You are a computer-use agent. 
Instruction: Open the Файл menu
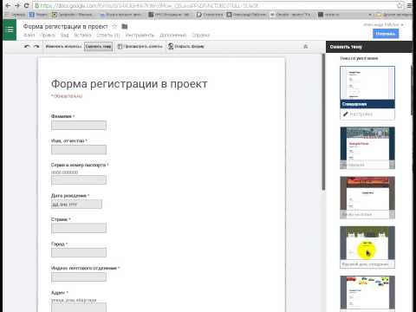tap(29, 36)
